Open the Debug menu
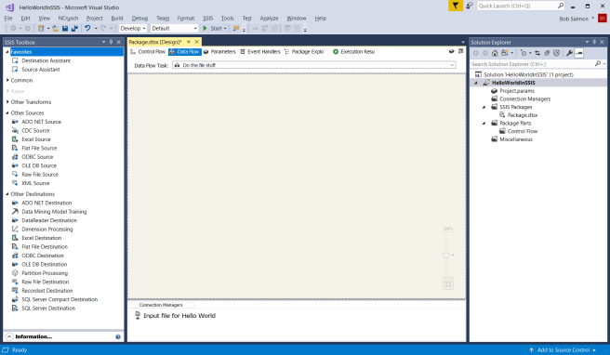 click(x=139, y=19)
